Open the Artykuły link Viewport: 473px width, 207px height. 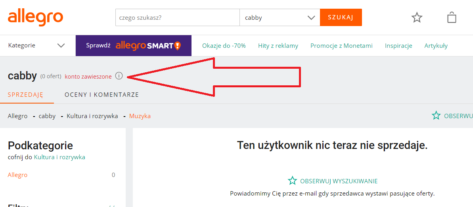coord(436,46)
